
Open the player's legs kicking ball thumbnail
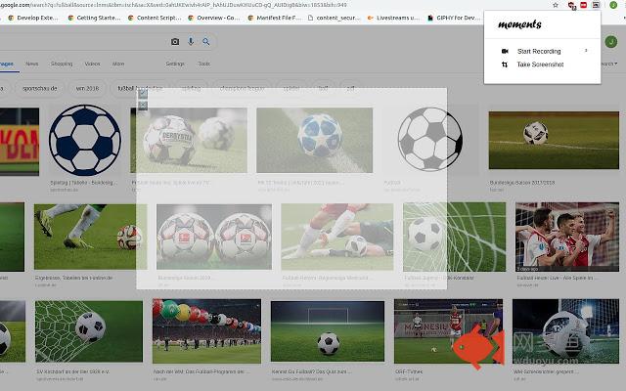[x=90, y=237]
